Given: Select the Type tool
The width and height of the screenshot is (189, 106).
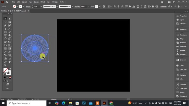Looking at the screenshot, I should click(5, 29).
